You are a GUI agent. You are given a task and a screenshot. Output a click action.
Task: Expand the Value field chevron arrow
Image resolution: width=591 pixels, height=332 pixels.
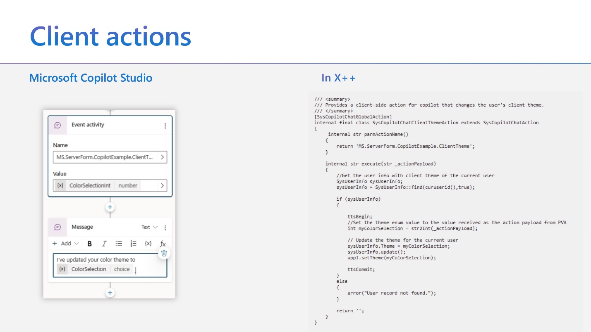pos(162,185)
